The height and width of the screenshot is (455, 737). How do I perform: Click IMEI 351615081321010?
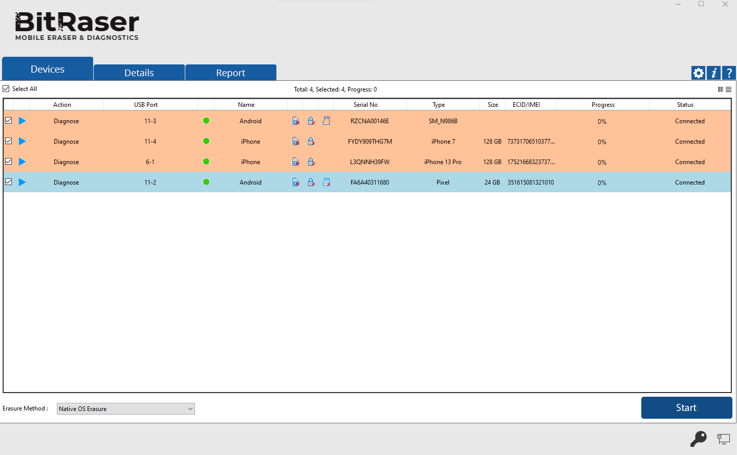531,183
